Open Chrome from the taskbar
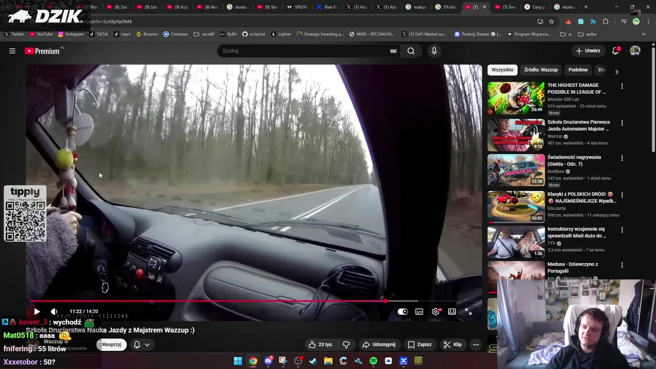This screenshot has width=656, height=369. pyautogui.click(x=253, y=361)
